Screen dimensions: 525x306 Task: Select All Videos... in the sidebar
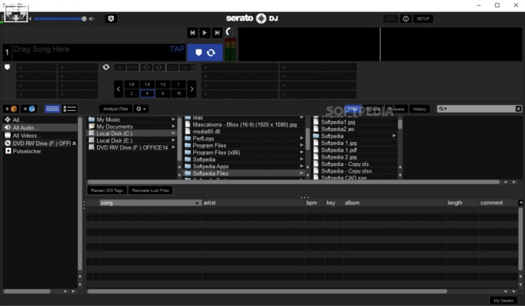click(x=40, y=135)
